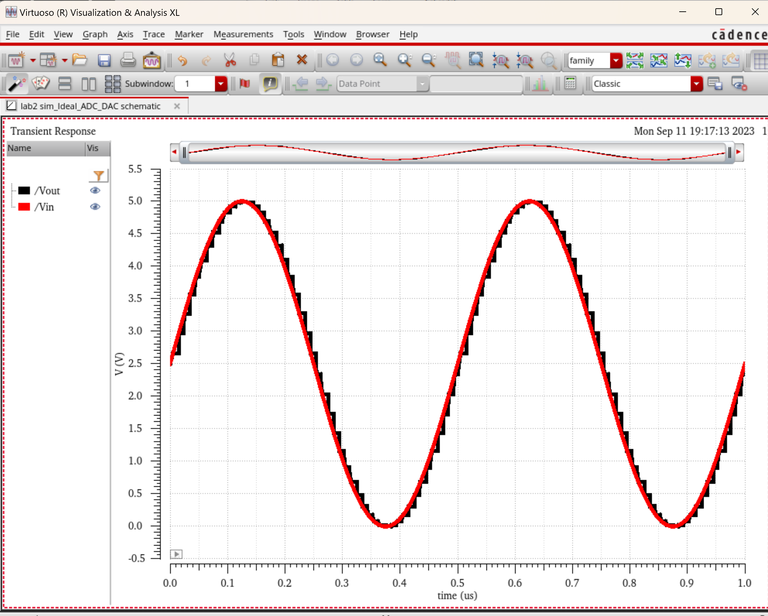Click the Save session floppy icon
The height and width of the screenshot is (616, 768).
pyautogui.click(x=104, y=61)
